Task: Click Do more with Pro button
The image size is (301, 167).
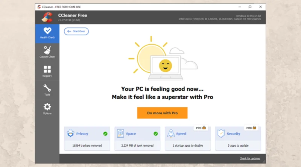Action: click(162, 113)
